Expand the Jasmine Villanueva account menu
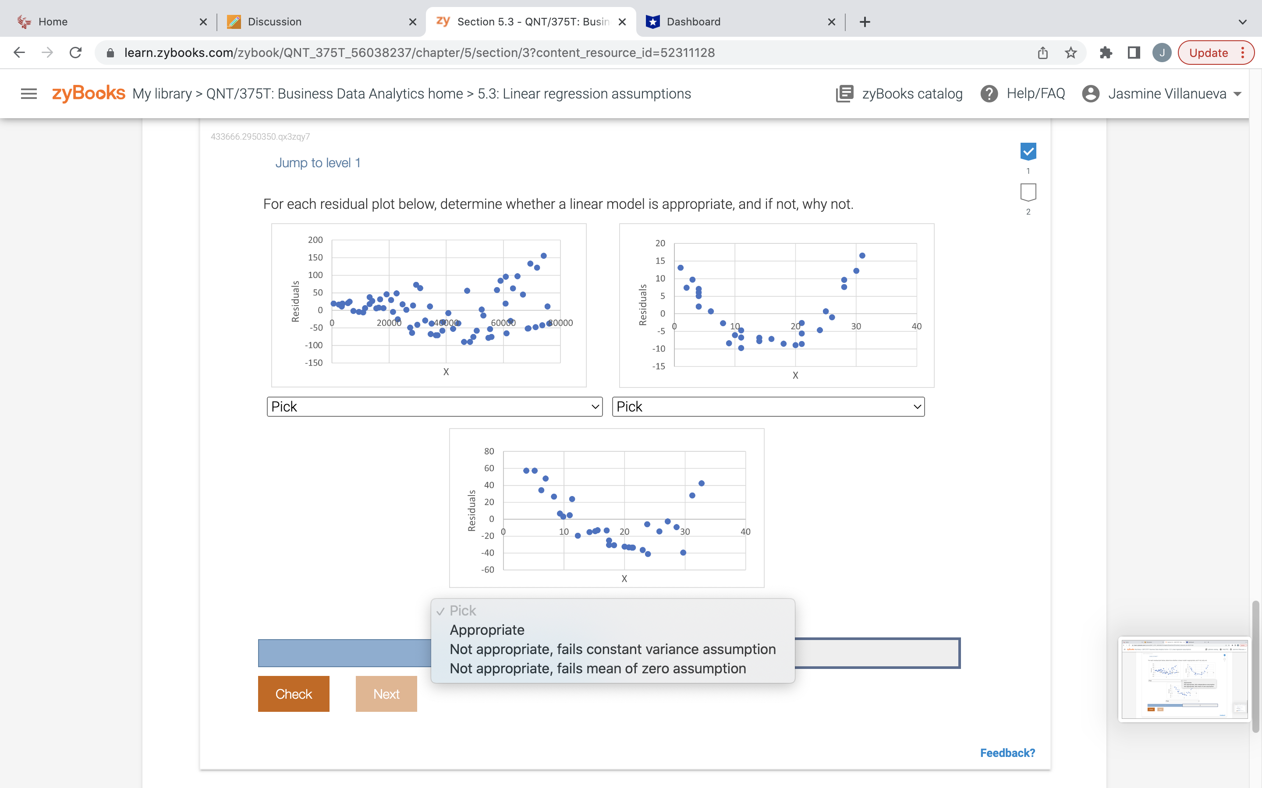This screenshot has height=788, width=1262. [x=1166, y=94]
